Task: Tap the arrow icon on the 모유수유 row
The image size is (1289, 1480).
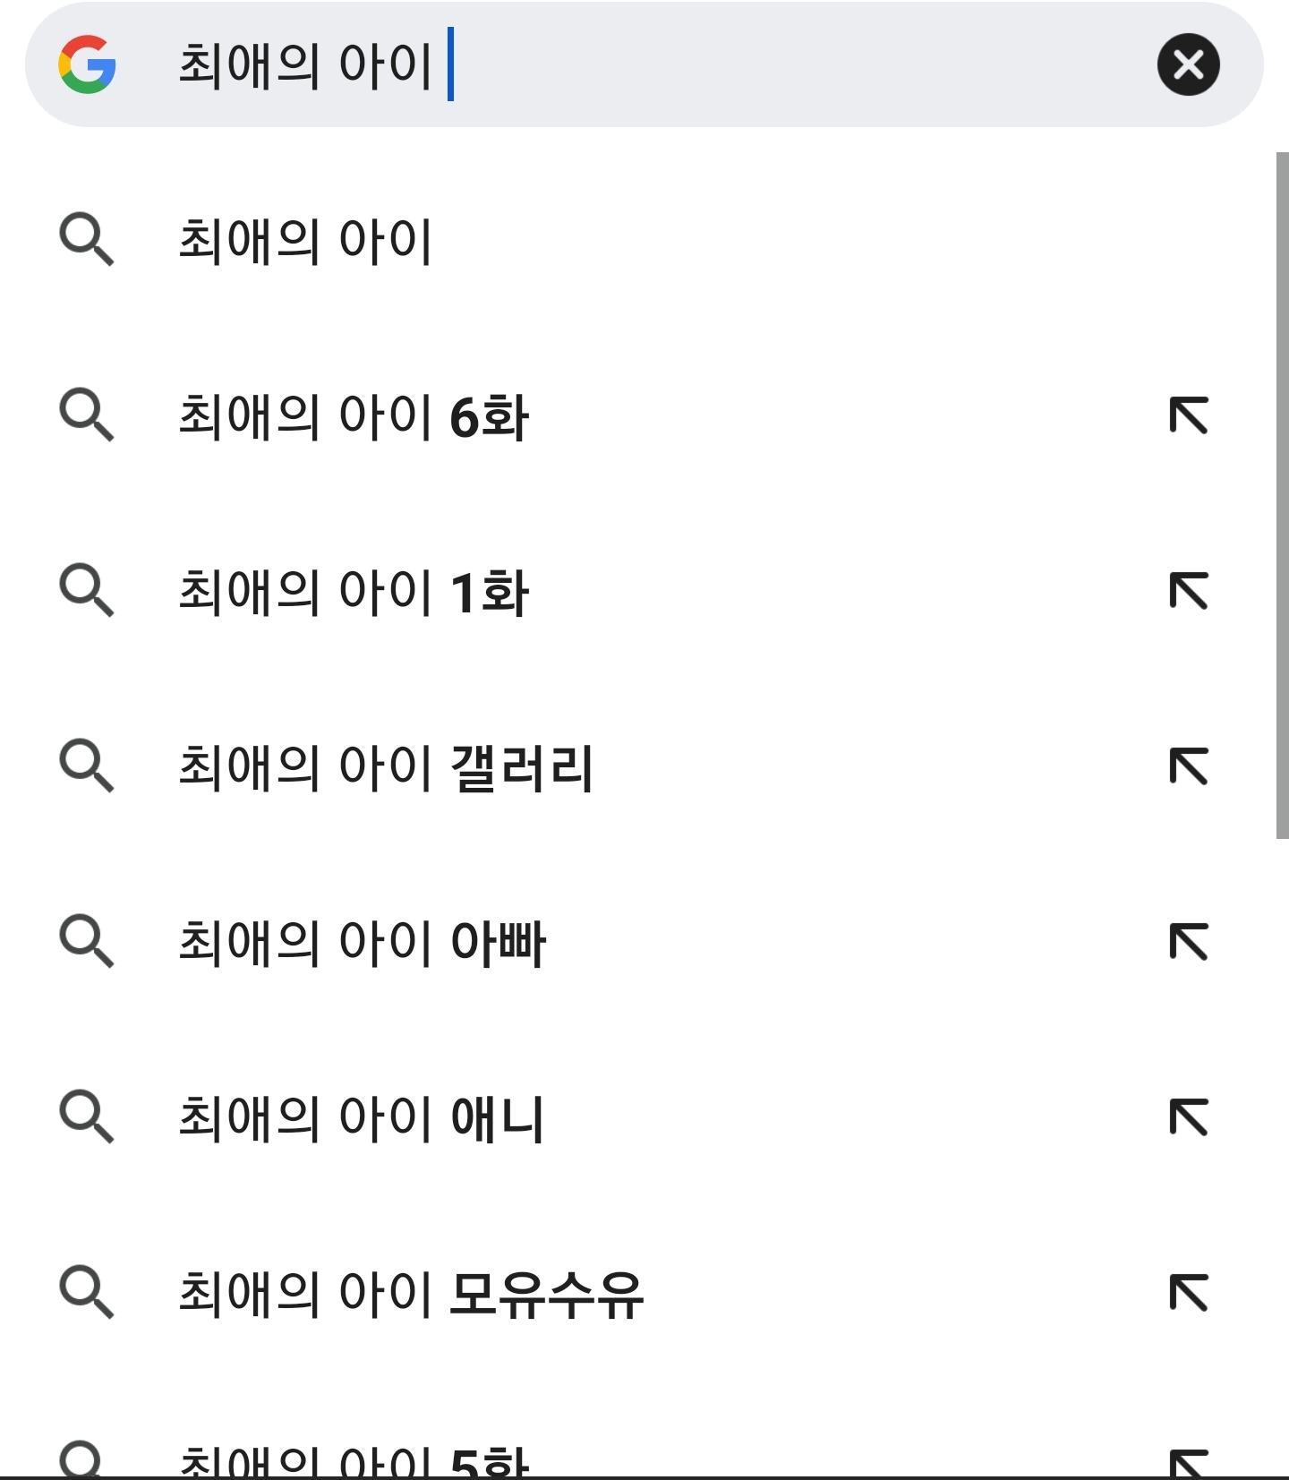Action: pyautogui.click(x=1189, y=1293)
